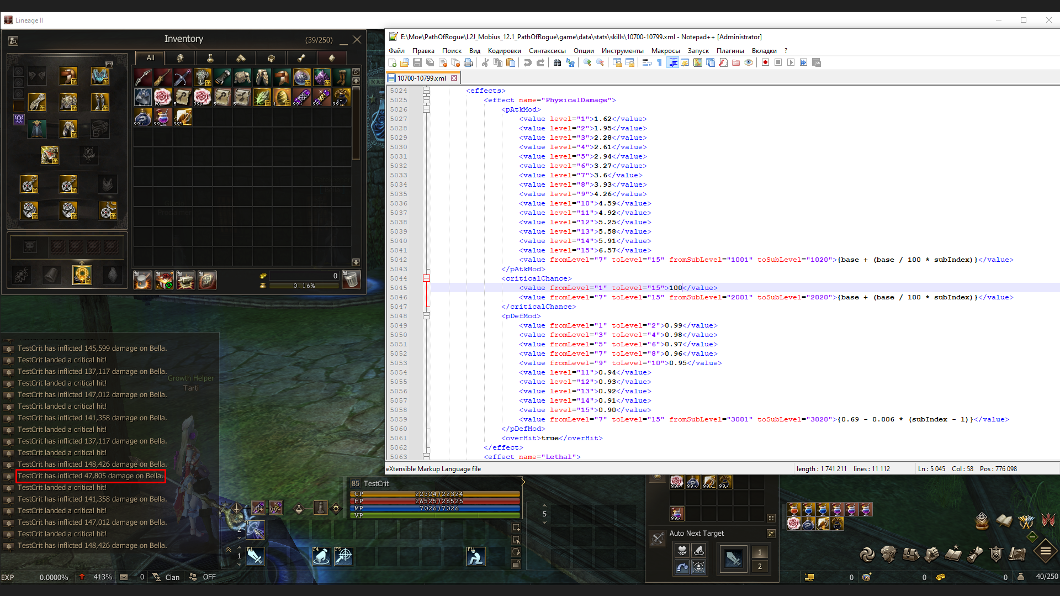
Task: Close the 10700-10799.xml tab
Action: [454, 78]
